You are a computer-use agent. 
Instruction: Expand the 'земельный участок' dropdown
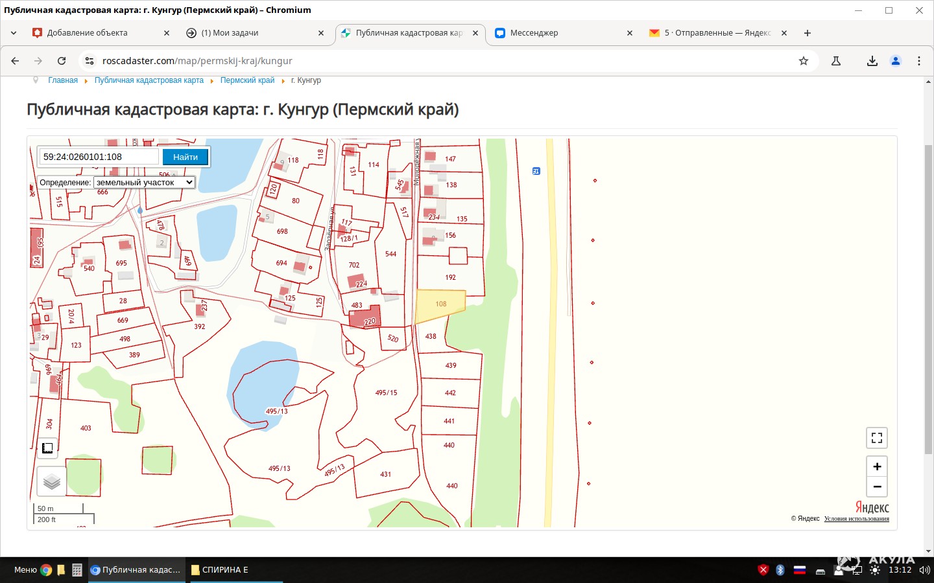pyautogui.click(x=144, y=183)
